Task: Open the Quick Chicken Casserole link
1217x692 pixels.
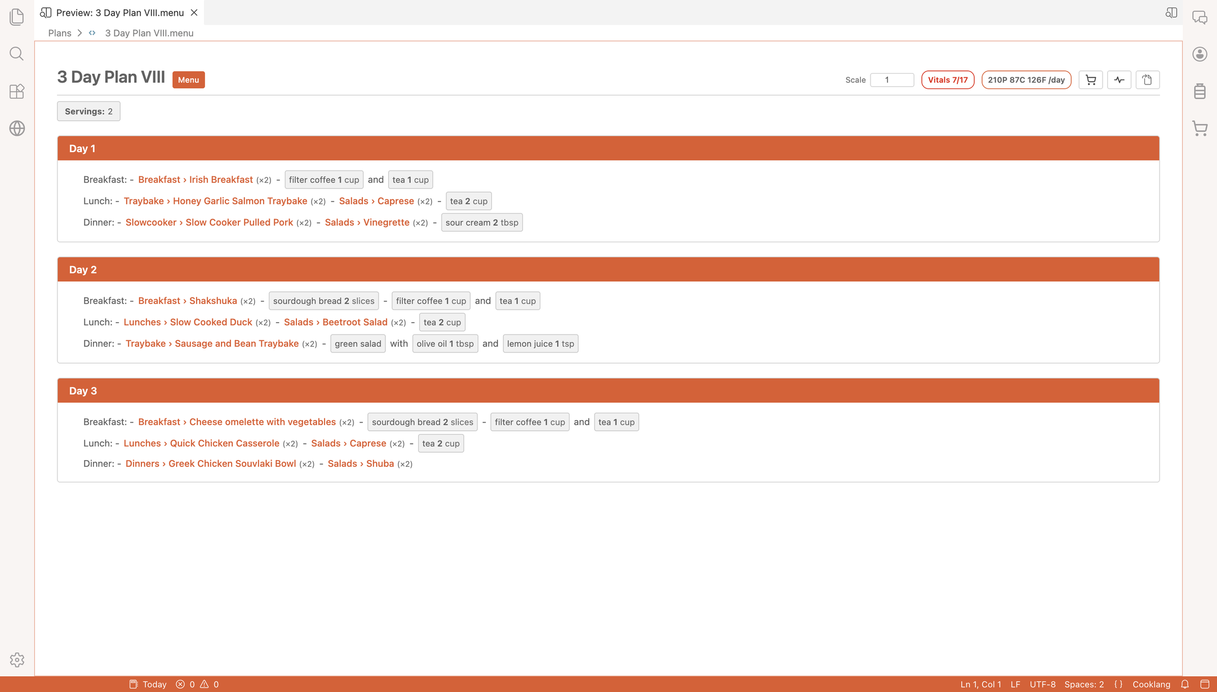Action: tap(201, 443)
